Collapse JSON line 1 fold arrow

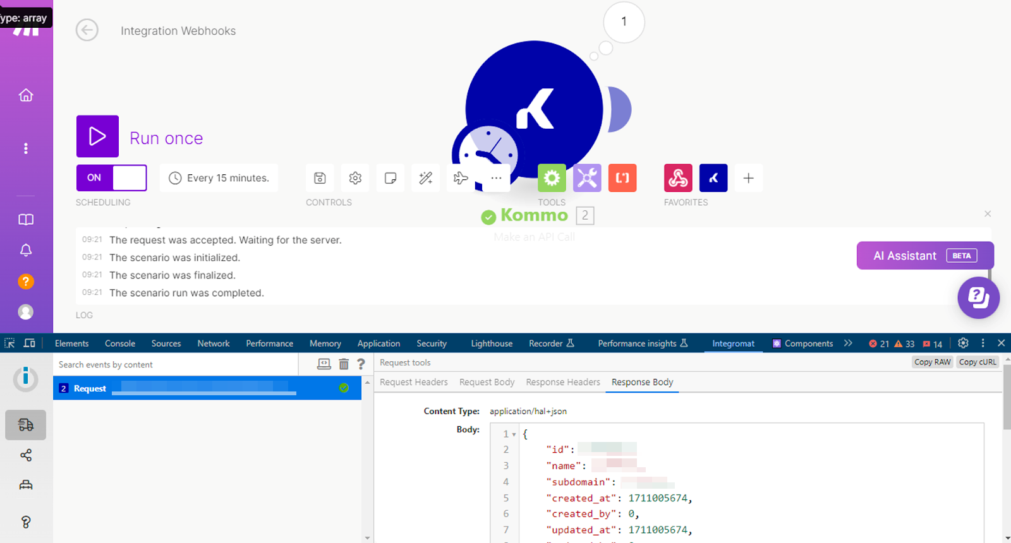tap(514, 434)
